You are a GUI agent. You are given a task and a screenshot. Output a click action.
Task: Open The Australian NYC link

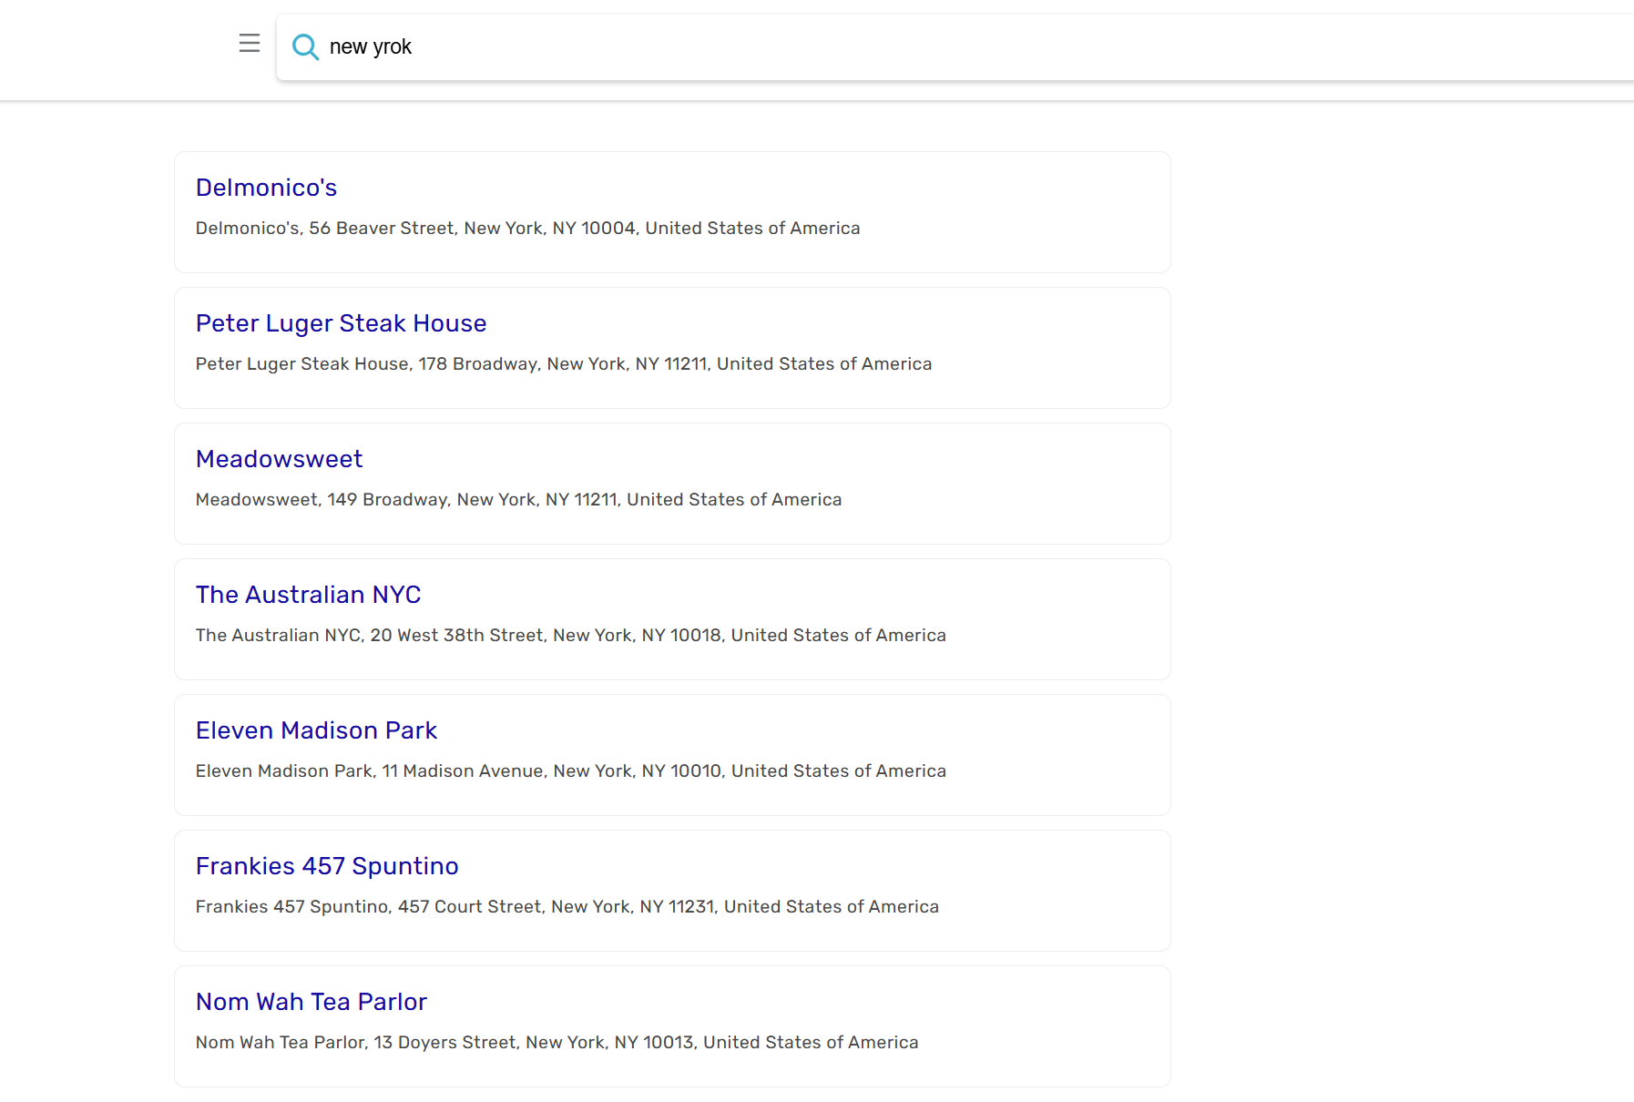coord(308,595)
